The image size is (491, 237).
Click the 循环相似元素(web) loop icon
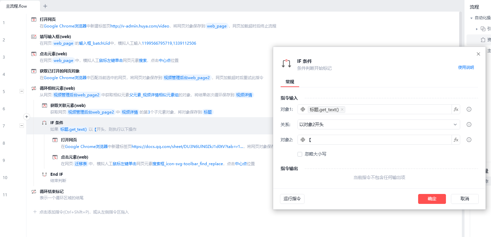(34, 88)
